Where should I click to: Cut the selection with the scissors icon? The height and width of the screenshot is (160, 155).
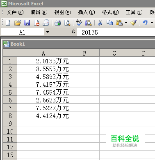point(100,23)
